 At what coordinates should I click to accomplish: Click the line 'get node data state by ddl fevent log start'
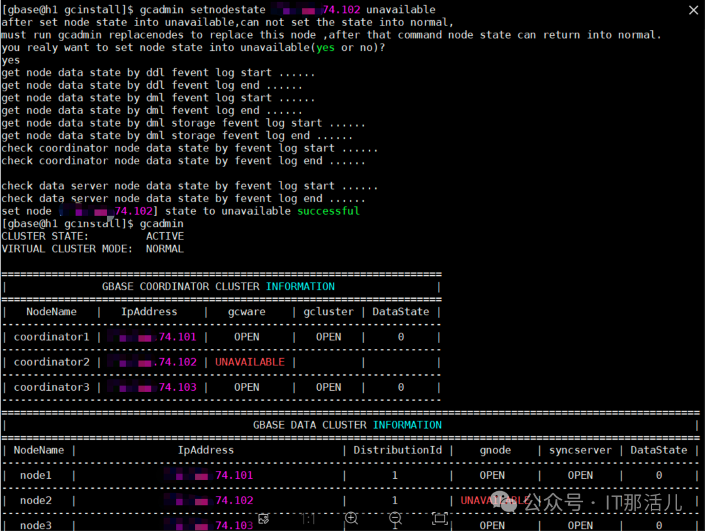click(158, 73)
